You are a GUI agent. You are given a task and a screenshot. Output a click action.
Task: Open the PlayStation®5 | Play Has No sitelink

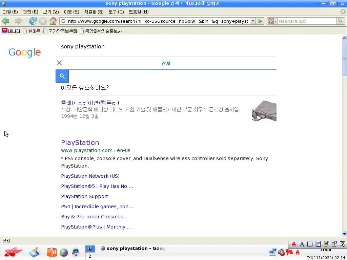pyautogui.click(x=97, y=186)
